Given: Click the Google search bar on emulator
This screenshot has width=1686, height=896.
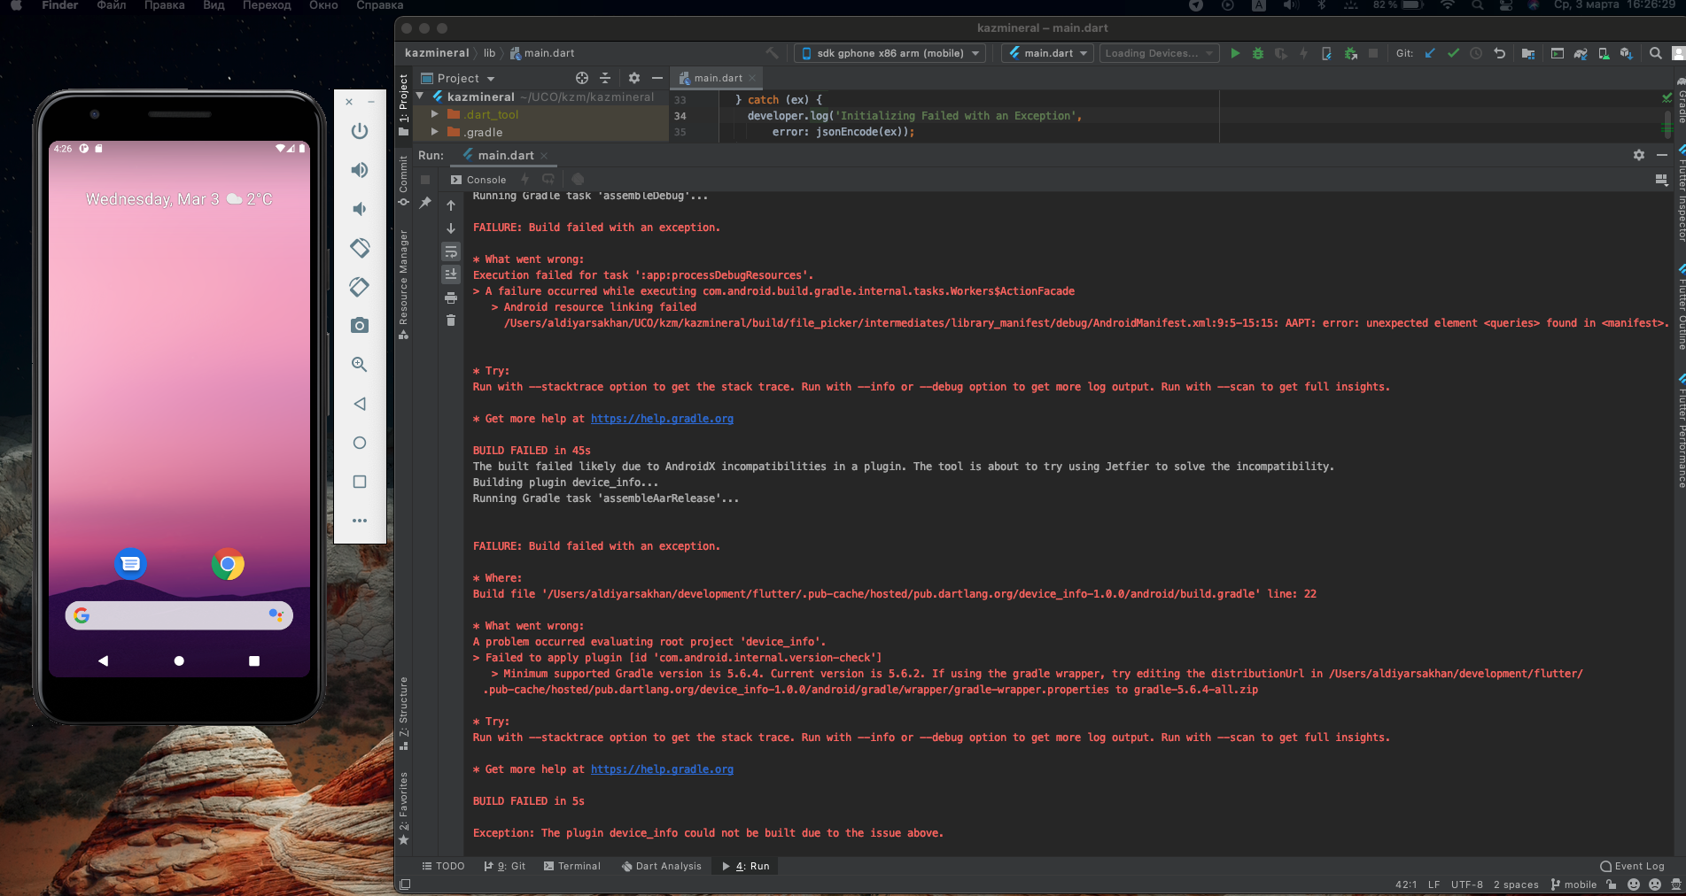Looking at the screenshot, I should 179,615.
